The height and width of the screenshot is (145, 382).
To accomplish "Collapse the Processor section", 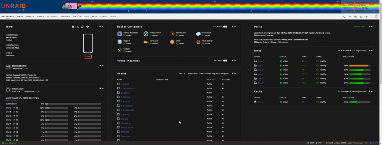I will click(x=102, y=88).
